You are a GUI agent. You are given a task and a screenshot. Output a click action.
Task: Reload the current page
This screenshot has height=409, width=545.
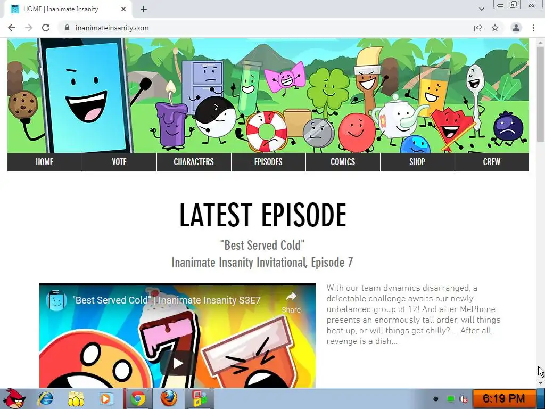coord(46,28)
